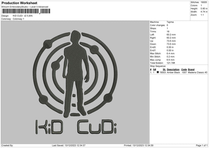Screen dimensions: 209x148
Task: Click the Colors count value 1
Action: click(x=201, y=6)
